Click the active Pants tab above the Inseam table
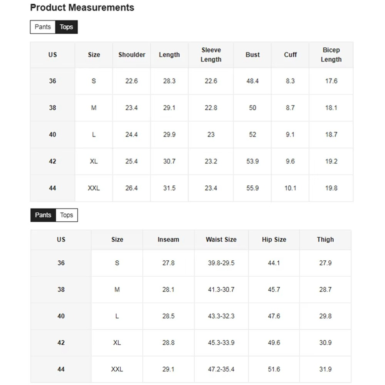Viewport: 385px width, 385px height. pos(43,215)
